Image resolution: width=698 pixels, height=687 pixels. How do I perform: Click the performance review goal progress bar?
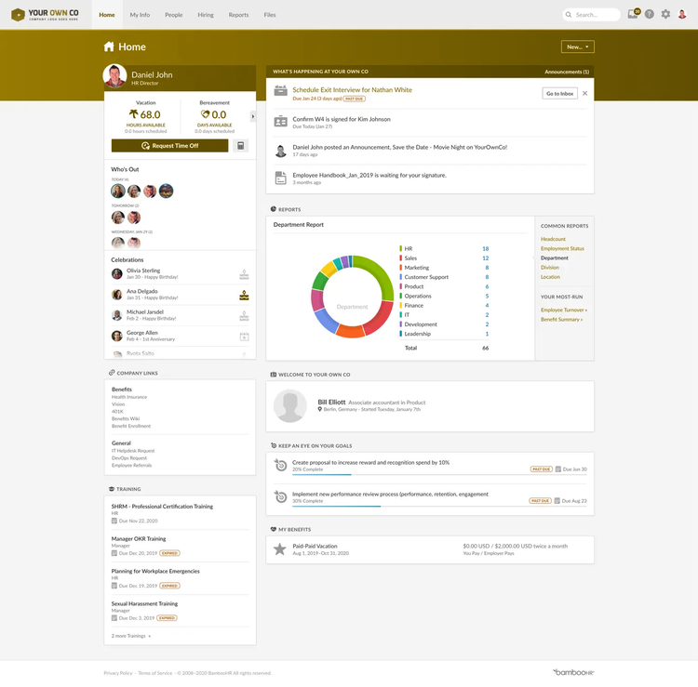pos(439,506)
